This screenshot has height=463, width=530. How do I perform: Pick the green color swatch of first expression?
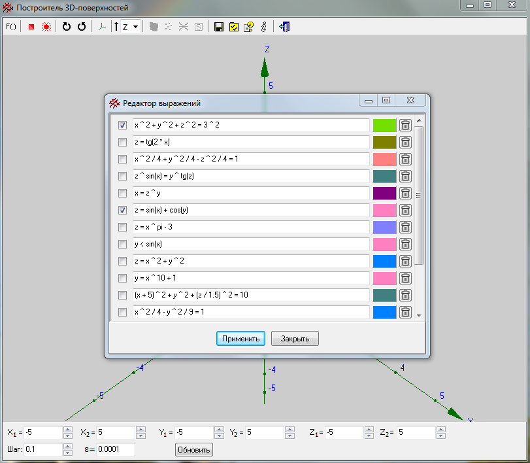click(384, 125)
